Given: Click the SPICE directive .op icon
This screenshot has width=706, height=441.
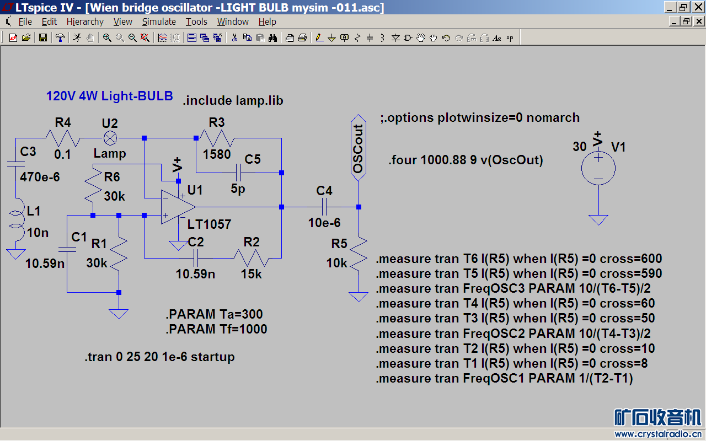Looking at the screenshot, I should pyautogui.click(x=509, y=37).
